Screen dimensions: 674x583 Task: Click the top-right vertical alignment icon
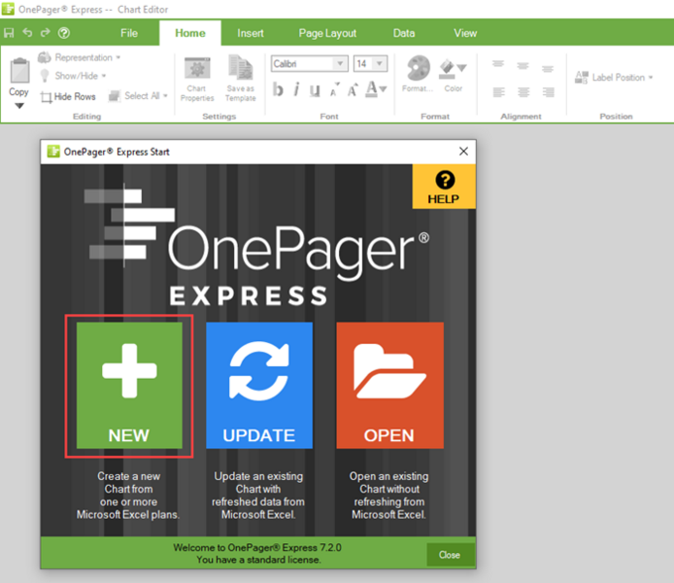coord(548,69)
